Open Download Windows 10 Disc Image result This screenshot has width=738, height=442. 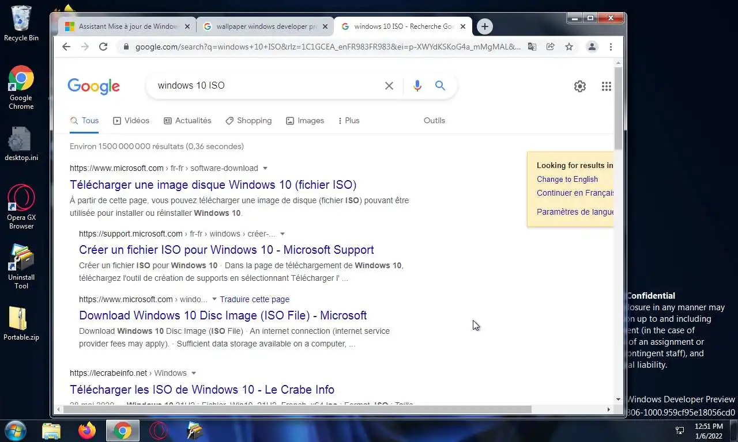(223, 315)
